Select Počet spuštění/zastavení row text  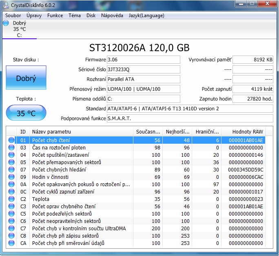point(60,155)
